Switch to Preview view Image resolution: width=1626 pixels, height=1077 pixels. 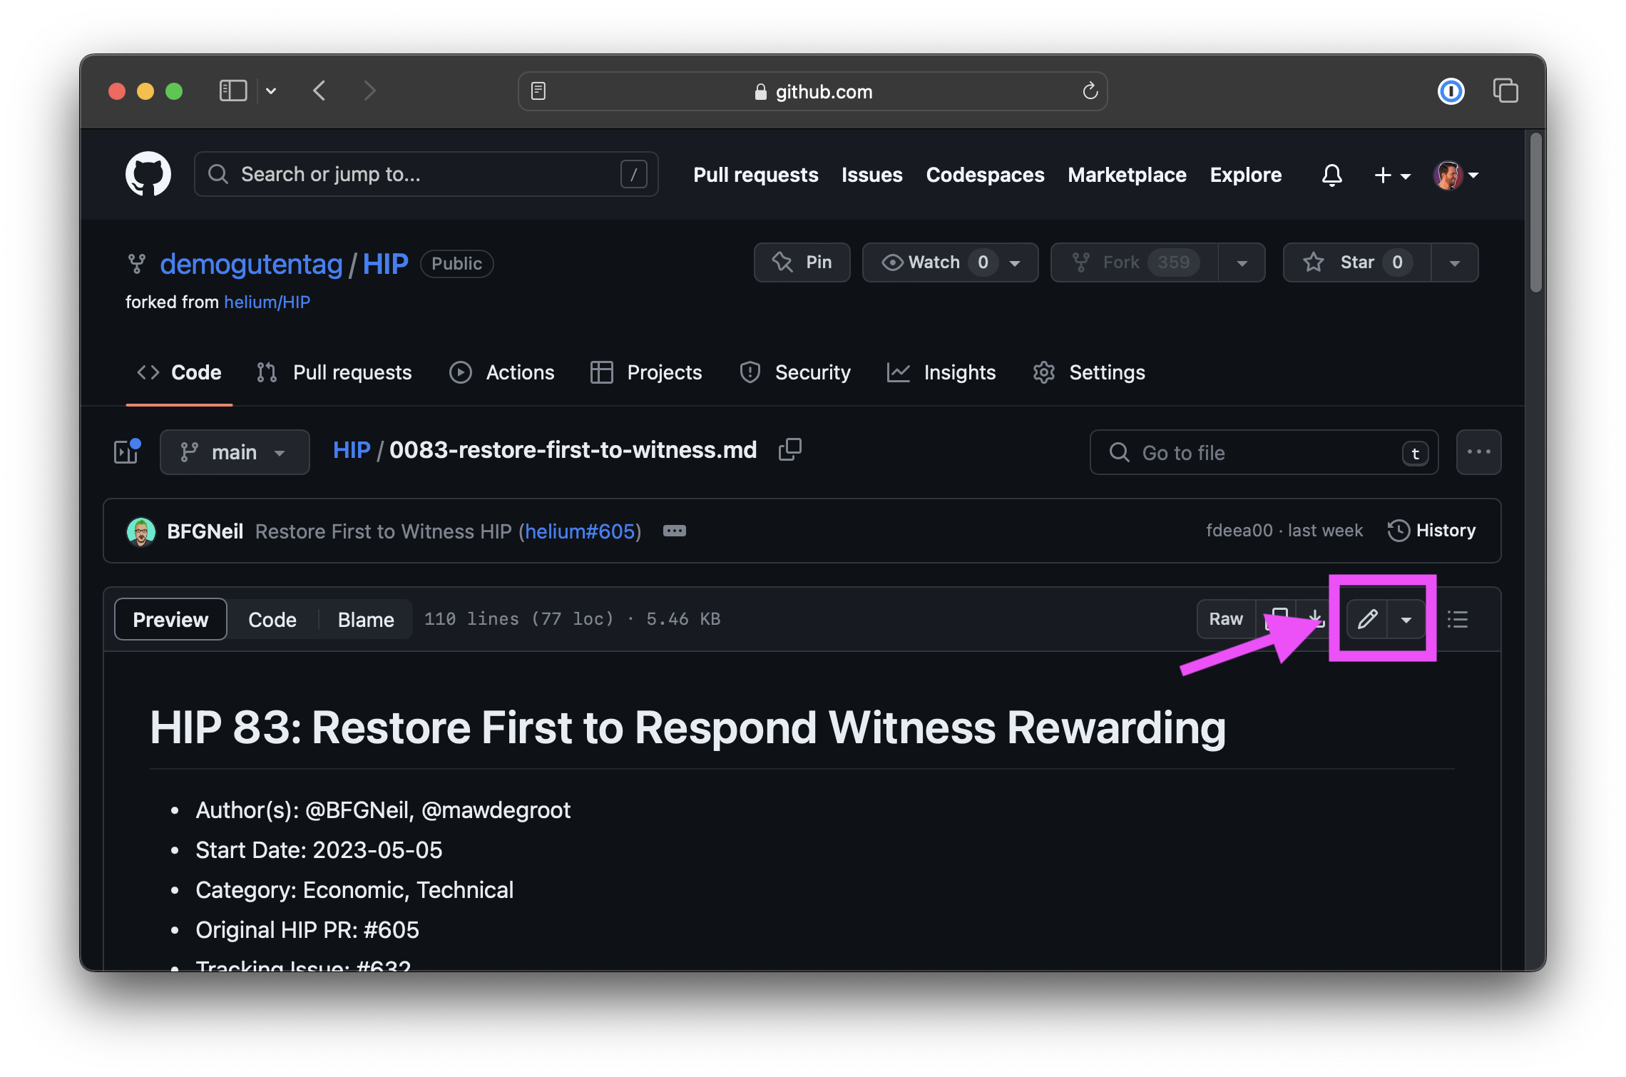coord(170,619)
